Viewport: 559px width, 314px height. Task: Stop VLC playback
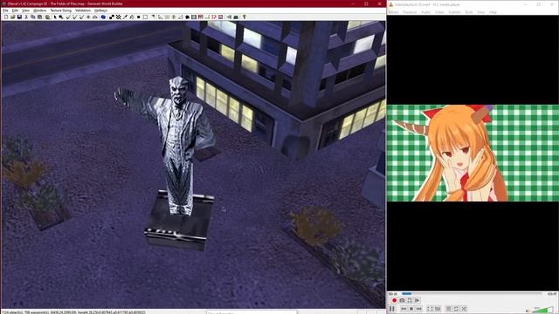[411, 309]
